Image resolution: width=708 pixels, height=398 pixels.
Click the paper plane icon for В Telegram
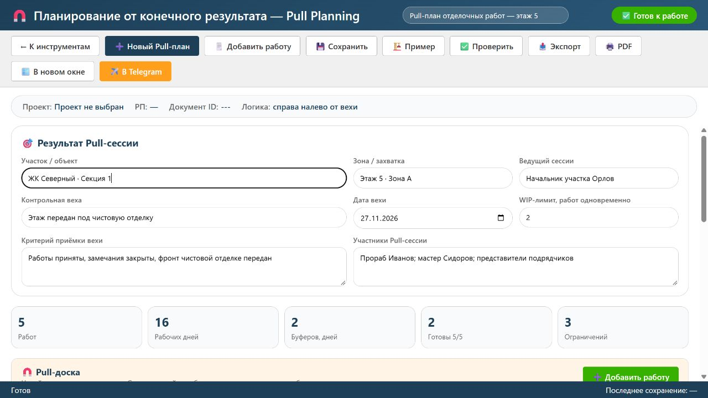coord(115,72)
